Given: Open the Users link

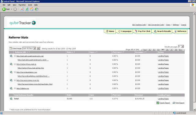Looking at the screenshot, I should (168, 25).
